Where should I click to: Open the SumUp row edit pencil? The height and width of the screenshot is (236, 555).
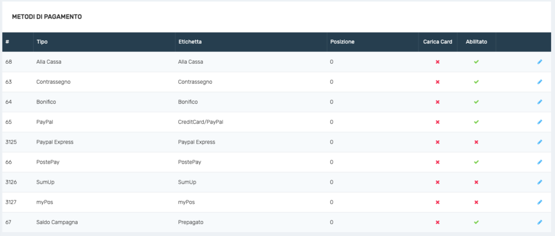(x=539, y=183)
